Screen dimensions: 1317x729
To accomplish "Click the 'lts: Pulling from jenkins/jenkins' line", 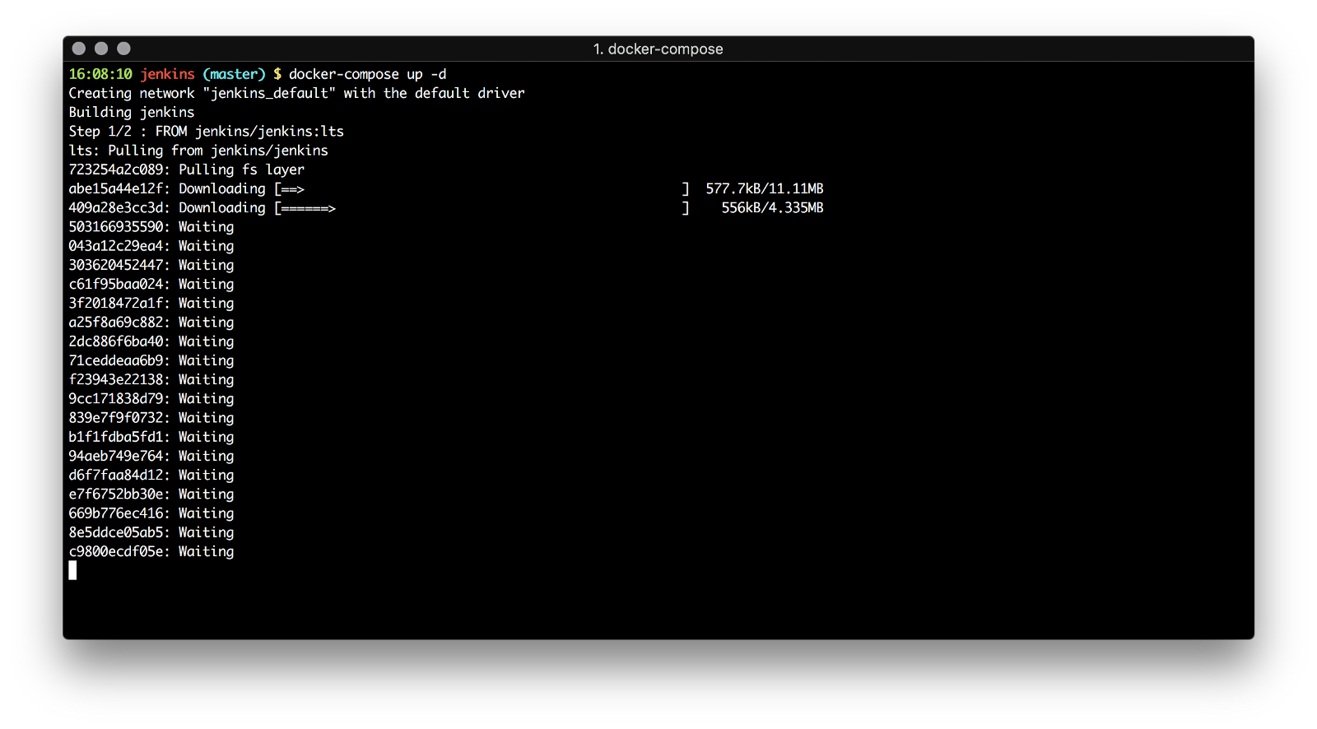I will (198, 151).
